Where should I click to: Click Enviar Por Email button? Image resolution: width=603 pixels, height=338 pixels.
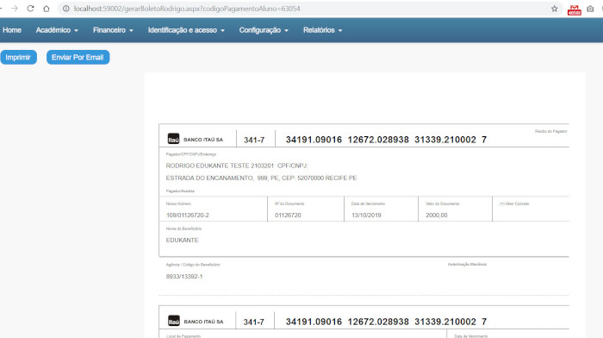78,58
